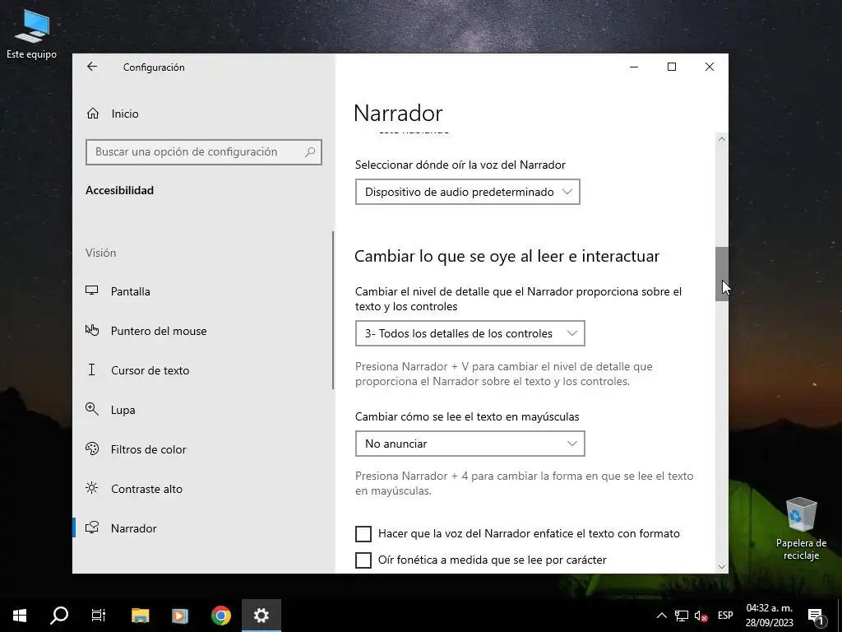This screenshot has width=842, height=632.
Task: Launch File Explorer from the taskbar
Action: (140, 616)
